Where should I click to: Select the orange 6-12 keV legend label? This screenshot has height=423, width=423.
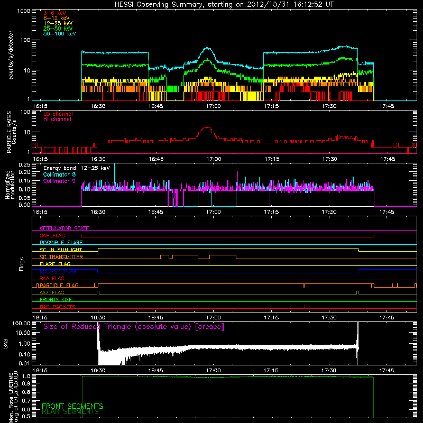click(x=56, y=18)
